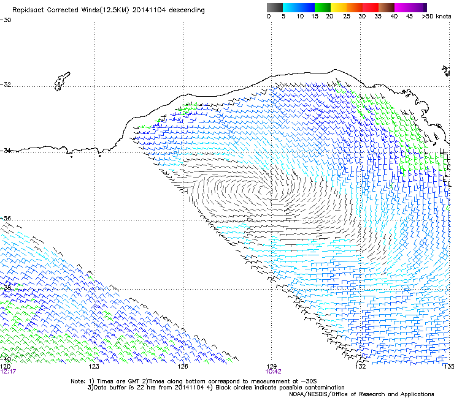Image resolution: width=454 pixels, height=398 pixels.
Task: Click the brown 35-40 knots color swatch
Action: [387, 8]
